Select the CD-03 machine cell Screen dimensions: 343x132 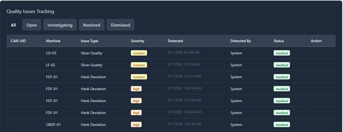pos(51,53)
